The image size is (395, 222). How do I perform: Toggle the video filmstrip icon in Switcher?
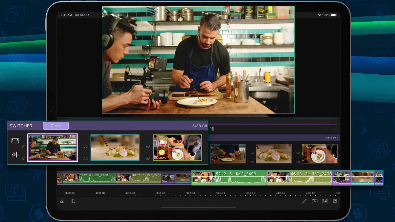(15, 141)
